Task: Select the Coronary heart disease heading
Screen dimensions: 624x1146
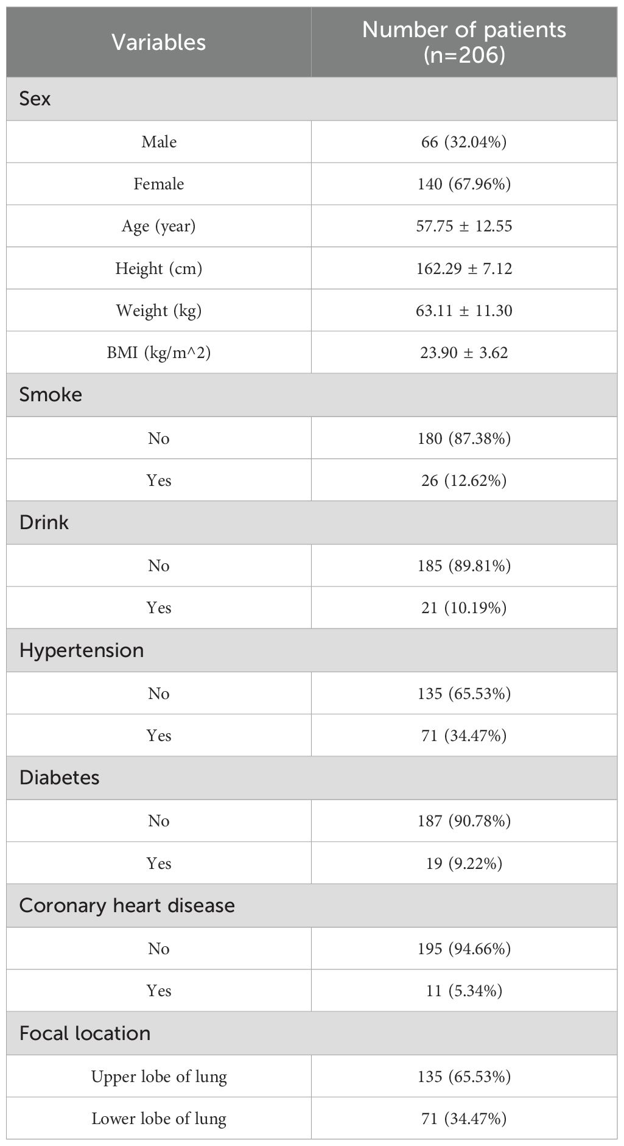Action: (x=127, y=905)
